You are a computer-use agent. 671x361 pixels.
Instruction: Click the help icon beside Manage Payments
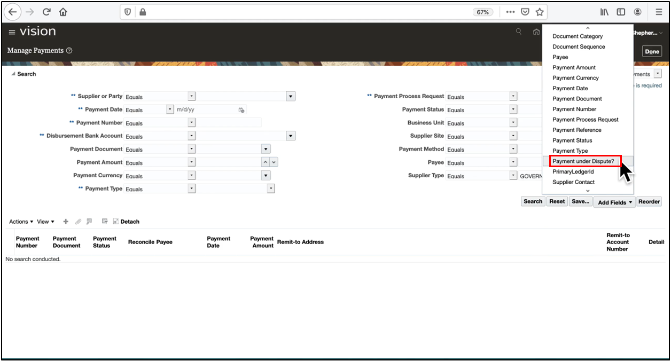(69, 51)
